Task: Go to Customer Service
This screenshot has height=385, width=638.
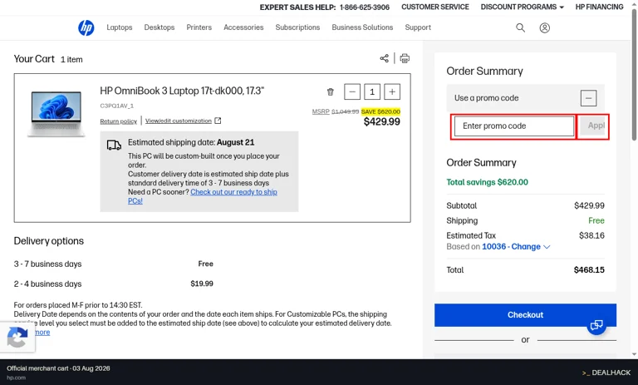Action: coord(435,7)
